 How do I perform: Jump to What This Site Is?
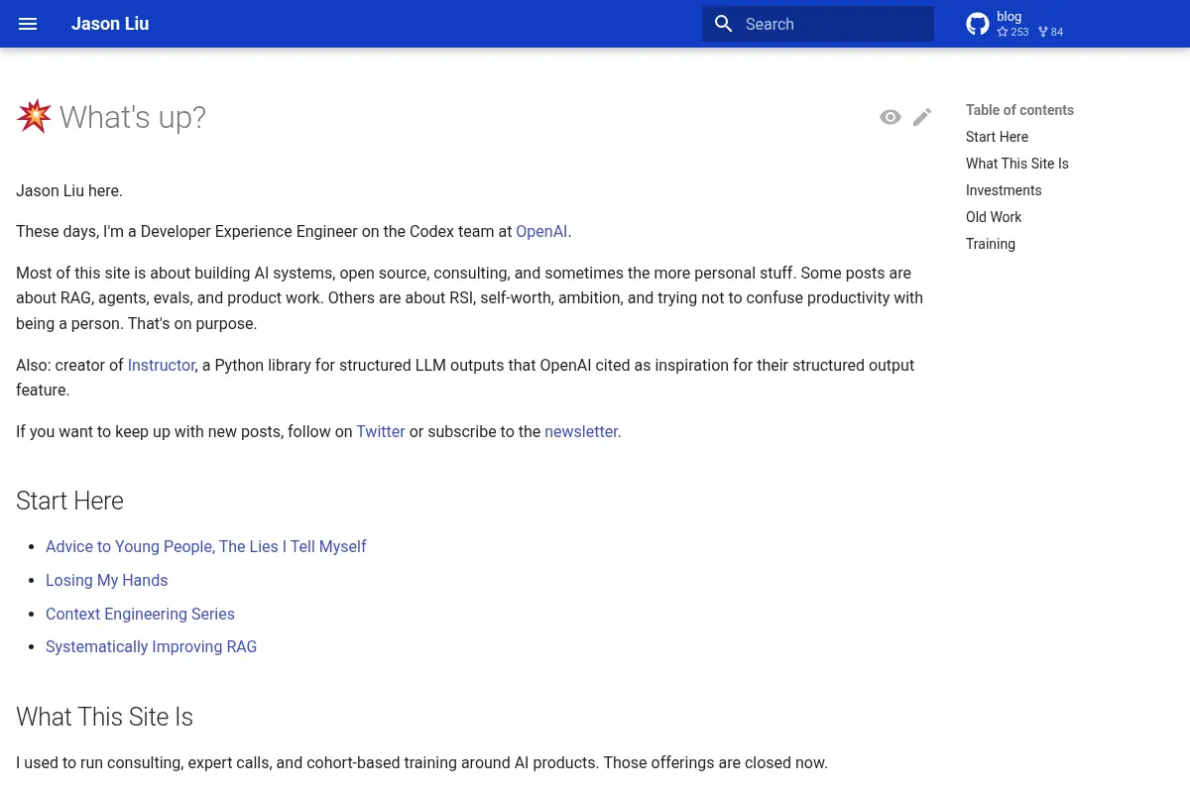point(1017,164)
